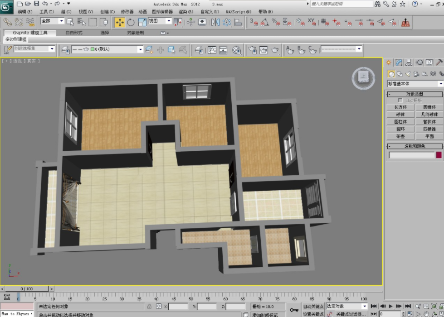Click the 茶壶 Teapot creation button
Image resolution: width=444 pixels, height=317 pixels.
[x=401, y=136]
